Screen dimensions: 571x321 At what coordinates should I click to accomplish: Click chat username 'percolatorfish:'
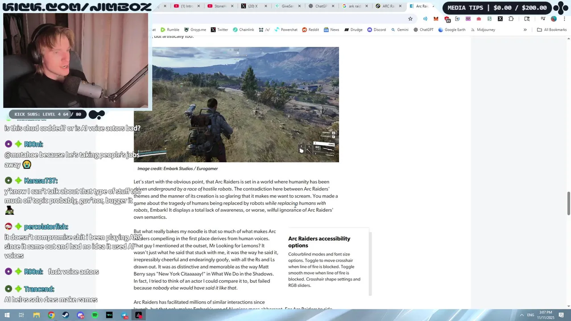pyautogui.click(x=46, y=227)
